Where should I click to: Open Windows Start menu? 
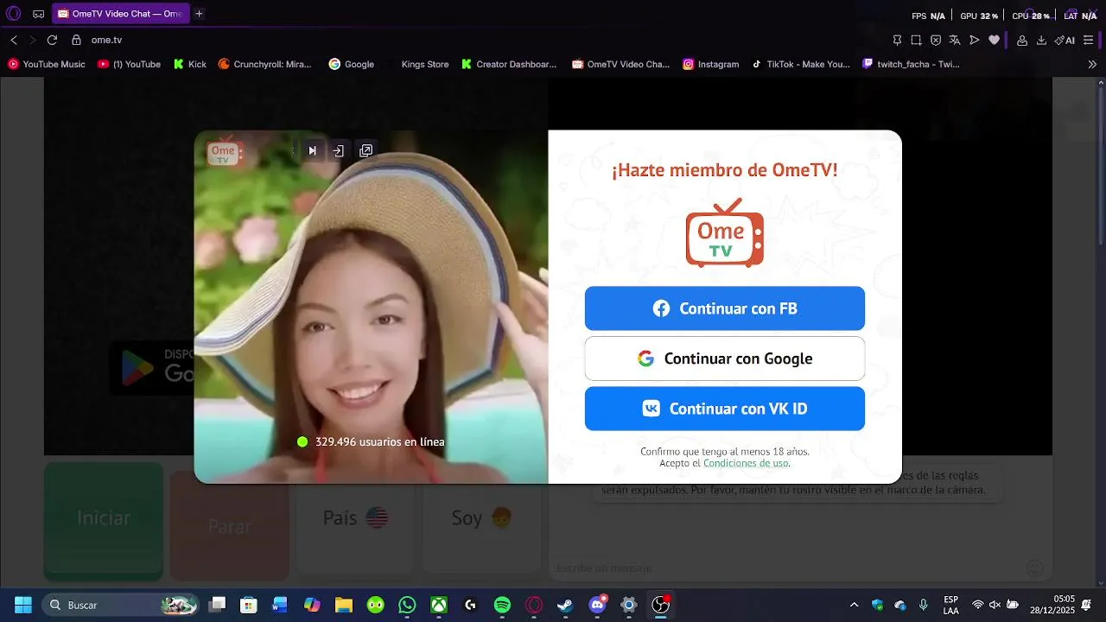point(23,605)
